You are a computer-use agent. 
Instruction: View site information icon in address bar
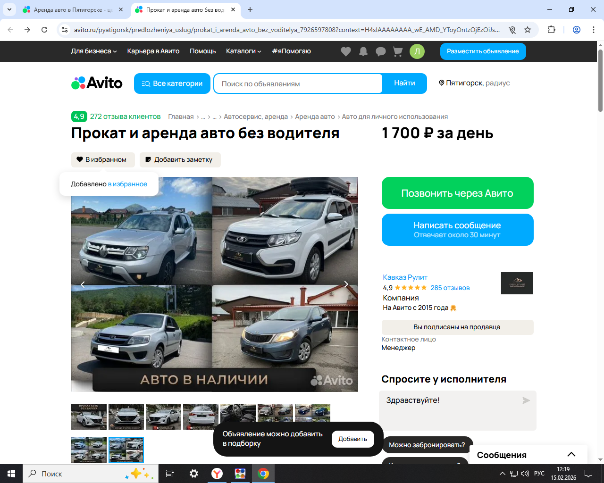(x=65, y=30)
